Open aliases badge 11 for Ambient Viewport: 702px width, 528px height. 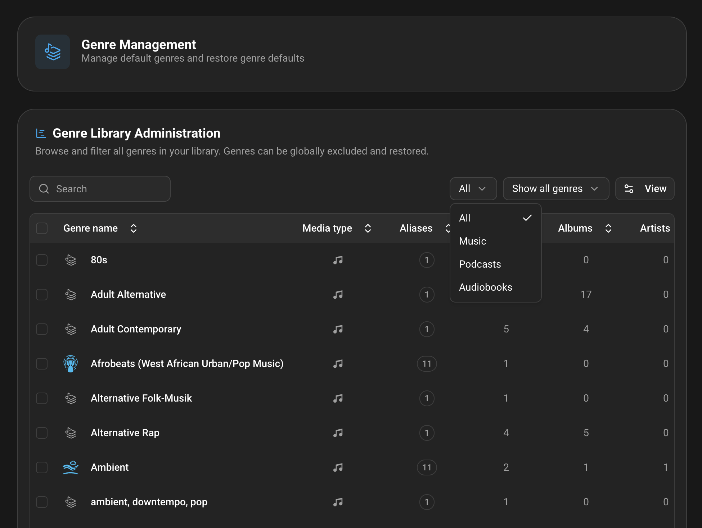427,467
